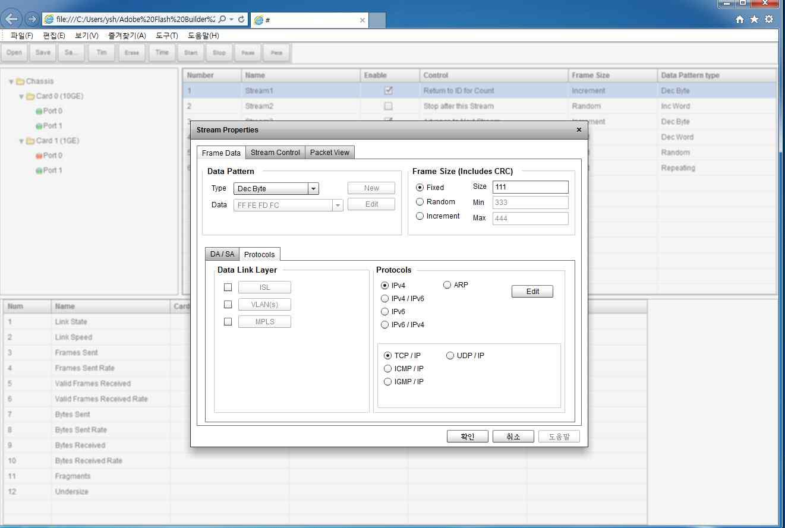The height and width of the screenshot is (528, 785).
Task: Collapse the Chassis tree node
Action: [x=11, y=81]
